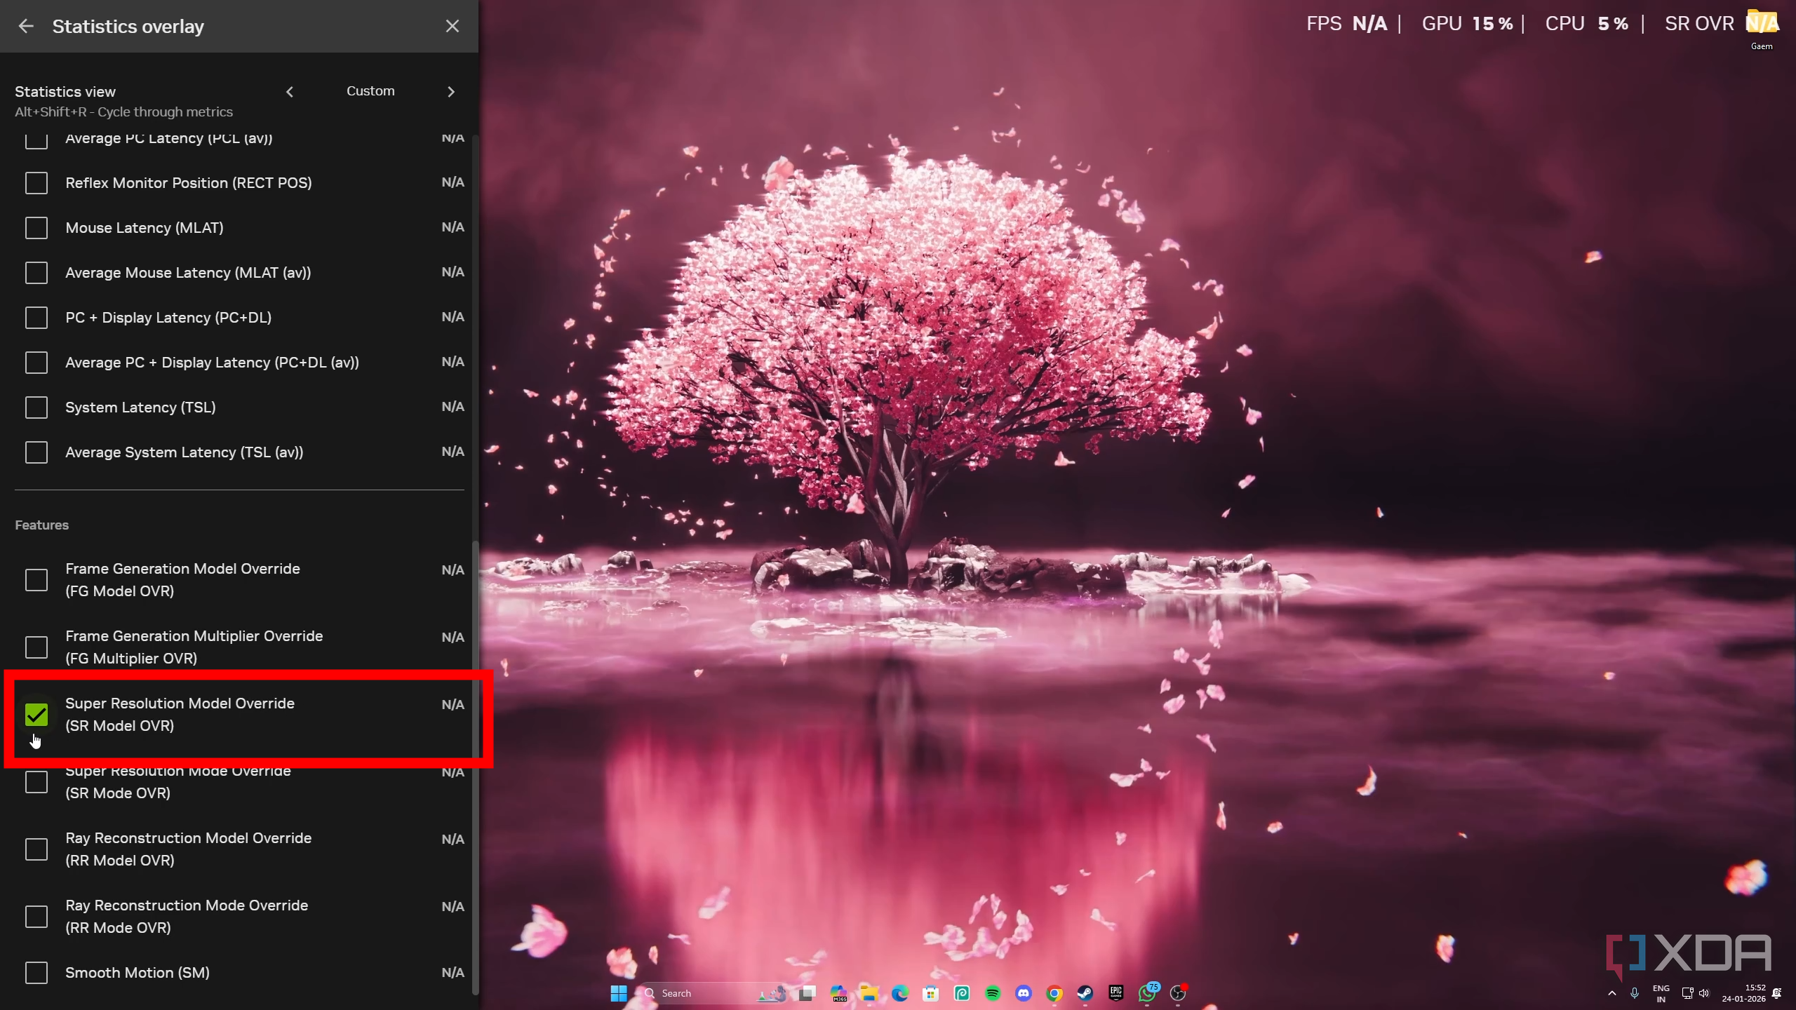Switch to the previous statistics view
1796x1010 pixels.
[x=290, y=92]
